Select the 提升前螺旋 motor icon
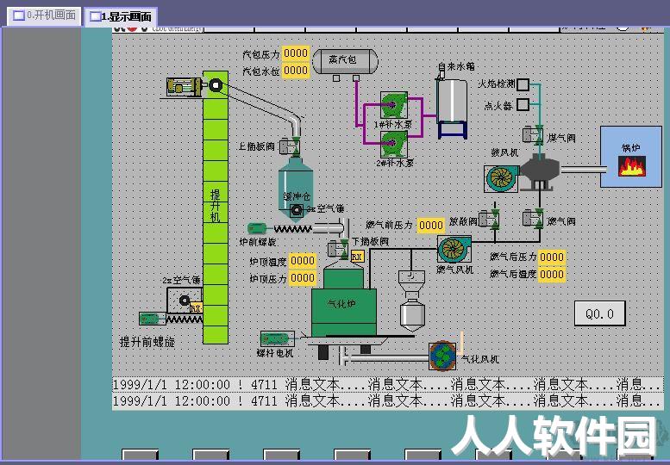670x465 pixels. 152,319
